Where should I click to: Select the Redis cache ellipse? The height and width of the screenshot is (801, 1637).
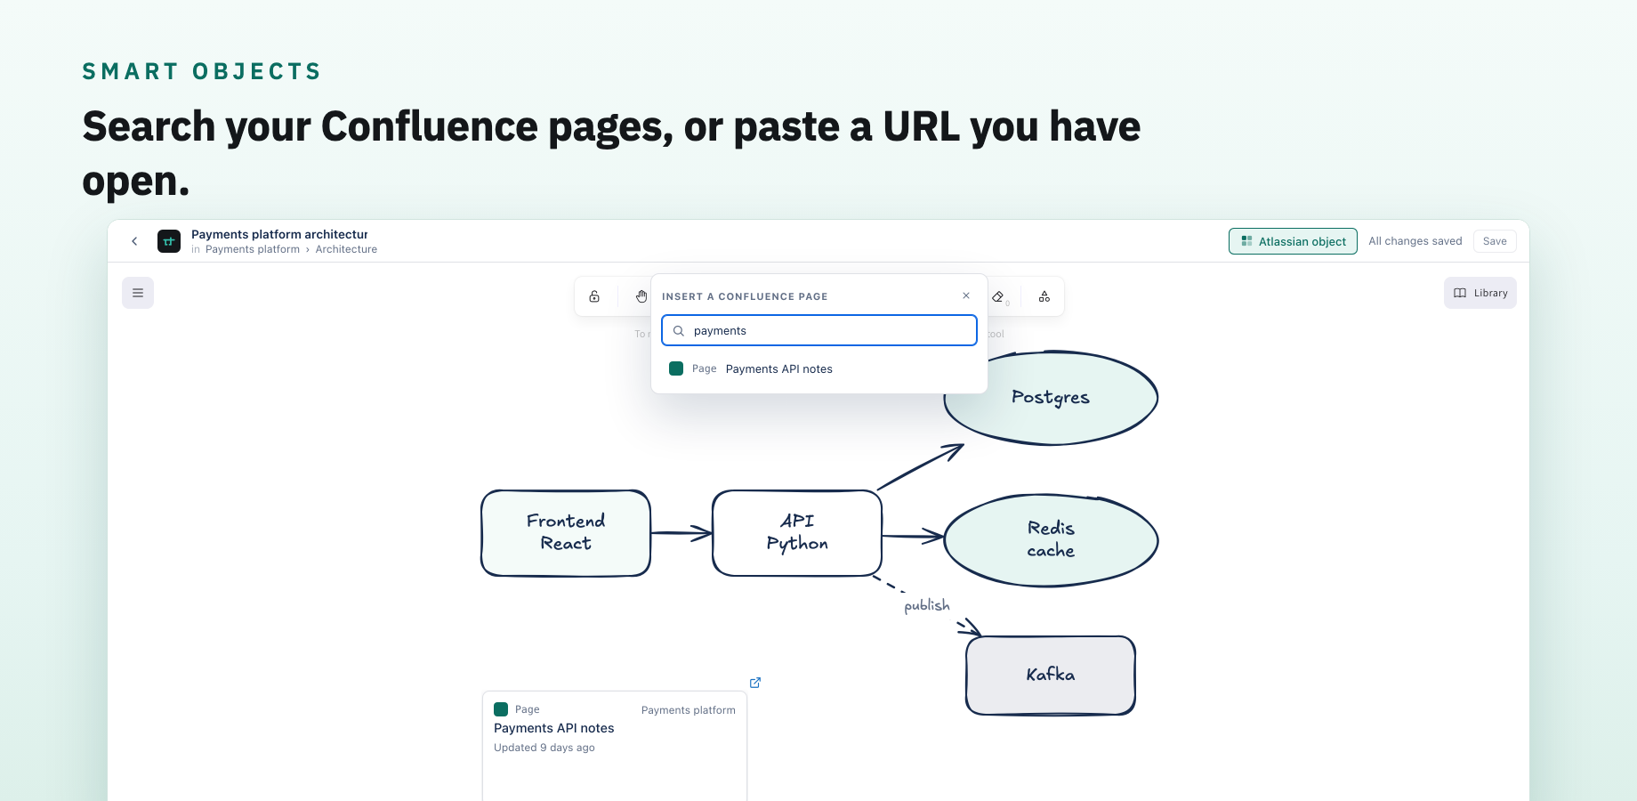(1051, 540)
